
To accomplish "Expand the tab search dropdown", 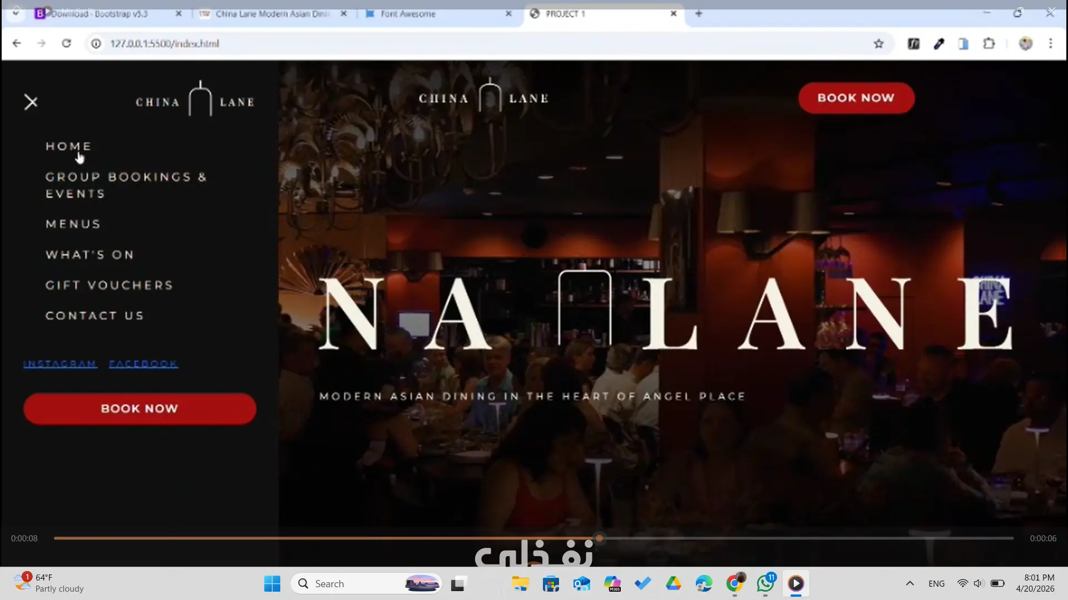I will 16,13.
